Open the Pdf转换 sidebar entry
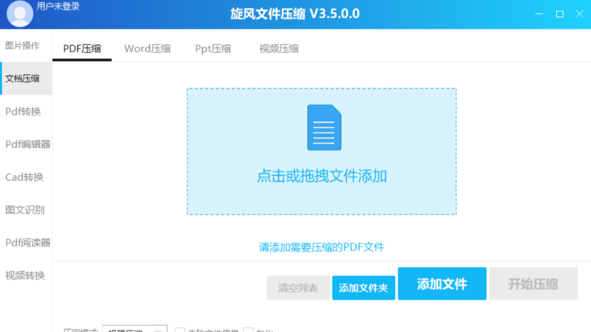The width and height of the screenshot is (591, 332). click(23, 111)
